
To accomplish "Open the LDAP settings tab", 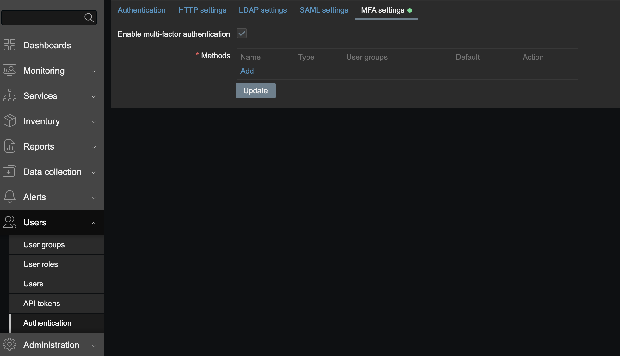I will tap(263, 10).
